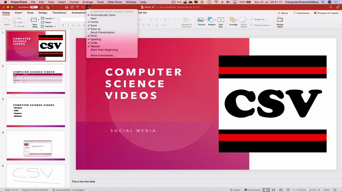Click the Spelling ABC icon

click(77, 7)
